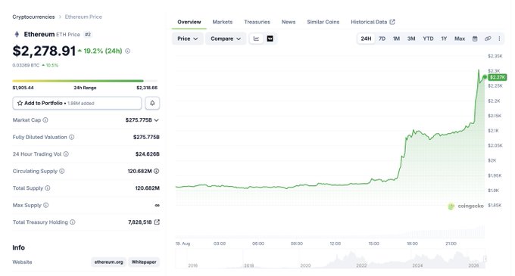This screenshot has width=515, height=276.
Task: Open the Markets tab
Action: (x=223, y=22)
